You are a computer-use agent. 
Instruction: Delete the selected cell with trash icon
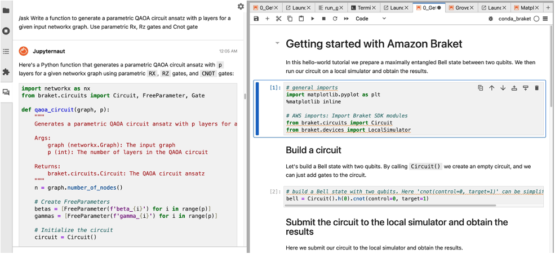536,88
